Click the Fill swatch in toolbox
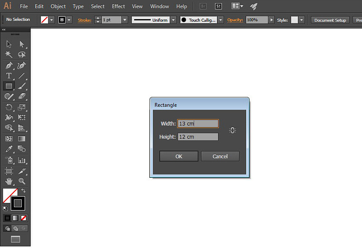 point(9,195)
